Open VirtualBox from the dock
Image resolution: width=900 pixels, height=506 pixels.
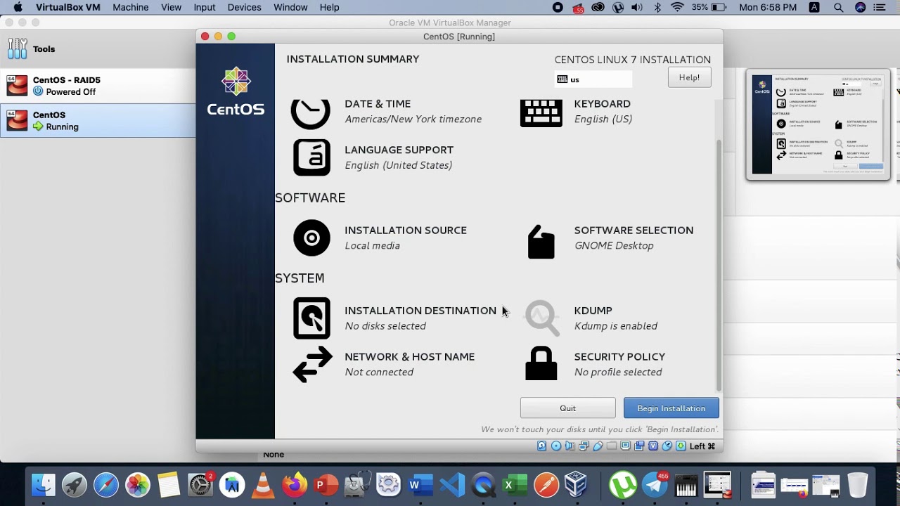click(x=576, y=485)
